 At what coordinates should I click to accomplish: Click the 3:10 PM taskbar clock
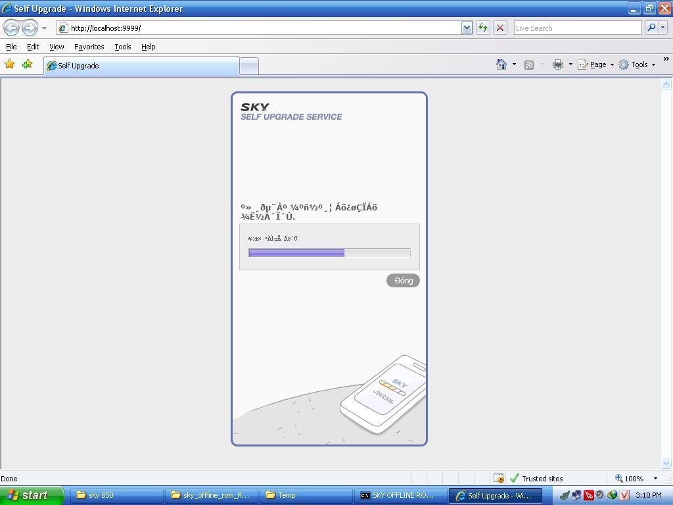click(648, 495)
